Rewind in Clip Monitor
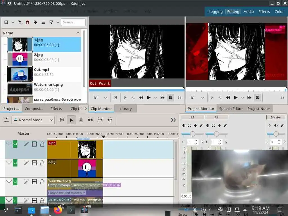This screenshot has height=216, width=288. tap(141, 98)
